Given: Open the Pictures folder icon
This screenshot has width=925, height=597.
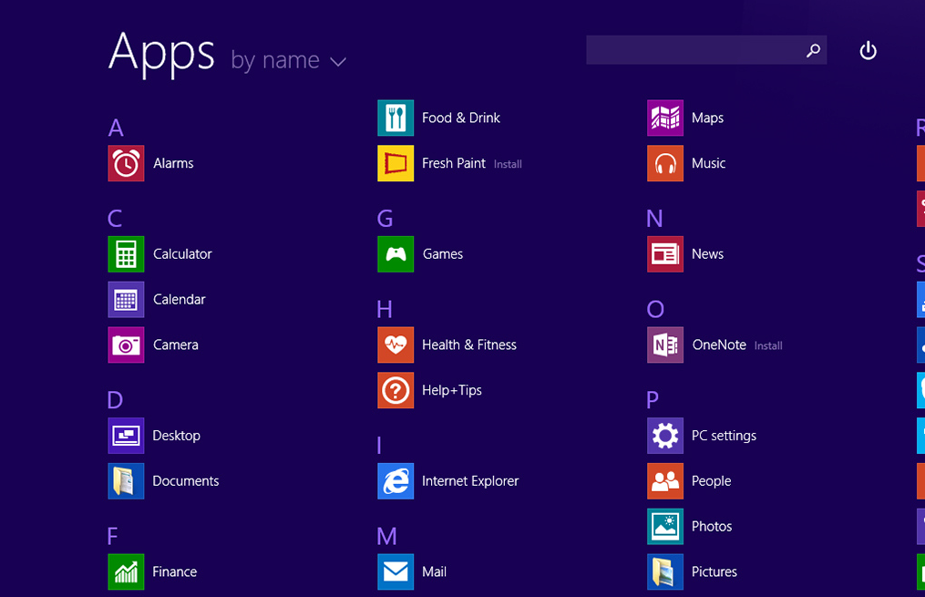Looking at the screenshot, I should (665, 572).
